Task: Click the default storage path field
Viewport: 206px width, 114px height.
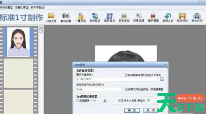Action: [118, 79]
